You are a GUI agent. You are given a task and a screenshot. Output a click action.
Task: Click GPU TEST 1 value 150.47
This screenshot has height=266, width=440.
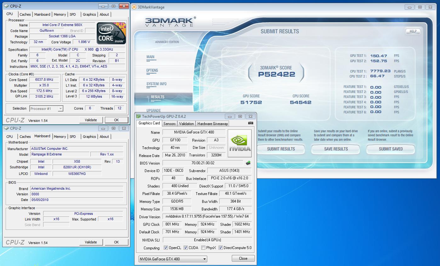pos(379,56)
